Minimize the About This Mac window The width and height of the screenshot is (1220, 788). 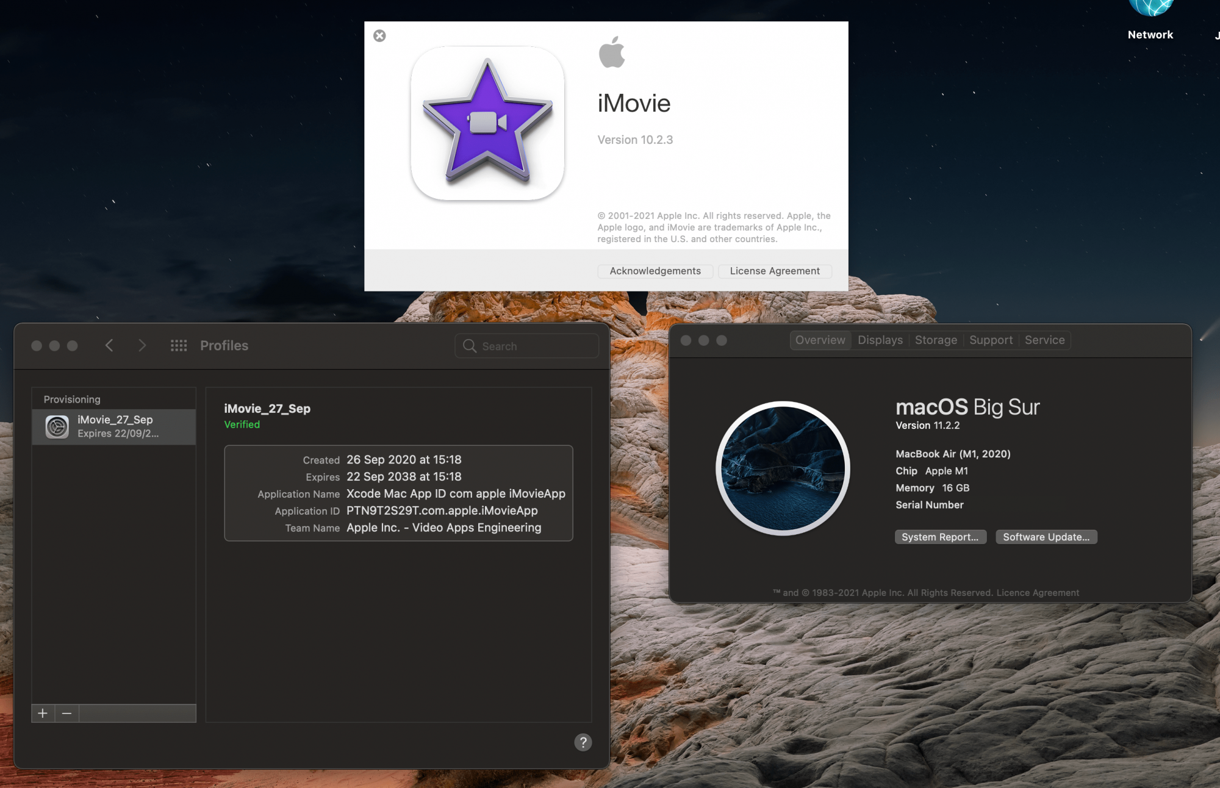[x=703, y=340]
